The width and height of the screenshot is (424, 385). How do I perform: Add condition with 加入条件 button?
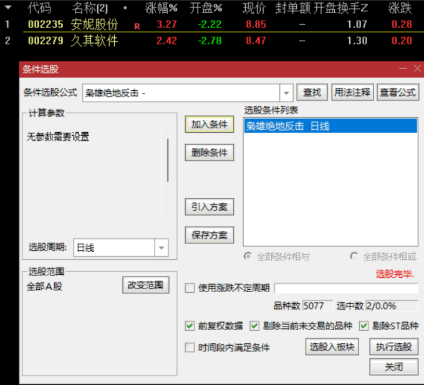click(x=210, y=125)
